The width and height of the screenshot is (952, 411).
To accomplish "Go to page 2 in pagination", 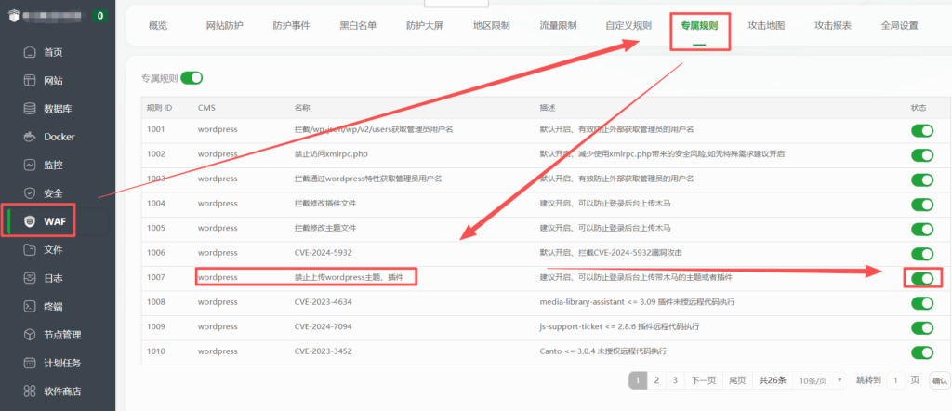I will [656, 380].
